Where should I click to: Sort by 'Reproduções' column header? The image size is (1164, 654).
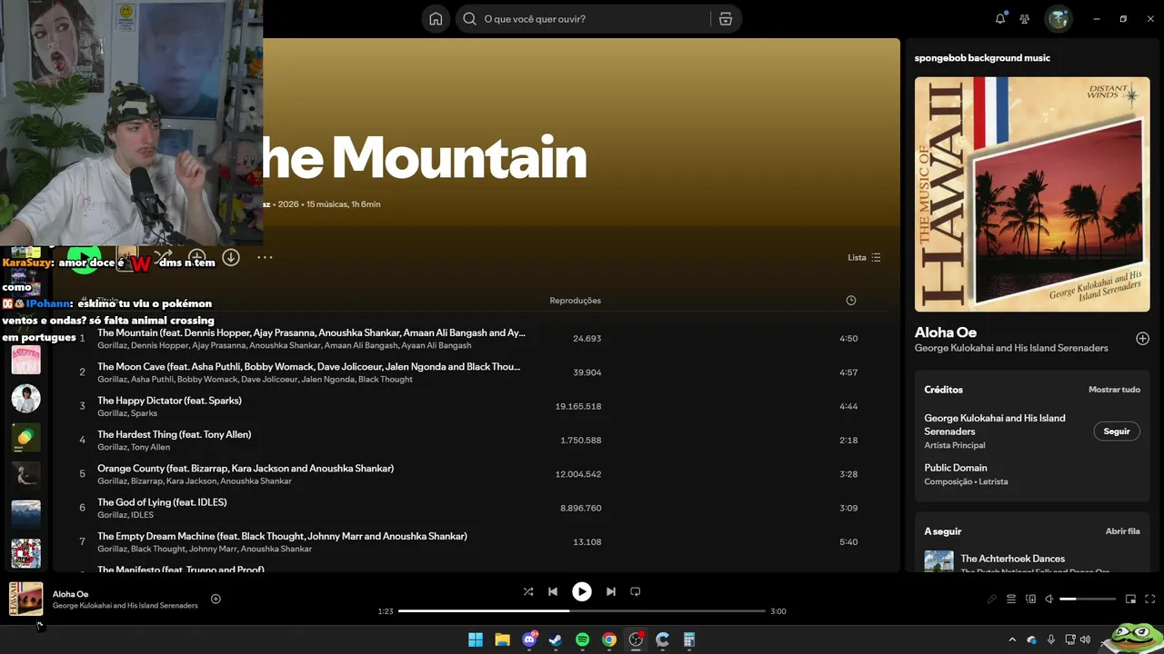point(575,301)
